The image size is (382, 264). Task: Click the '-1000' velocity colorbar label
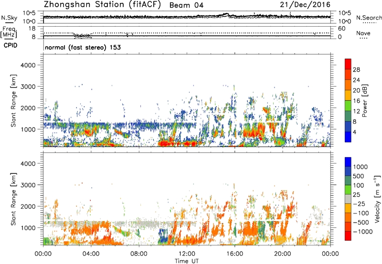click(x=363, y=232)
